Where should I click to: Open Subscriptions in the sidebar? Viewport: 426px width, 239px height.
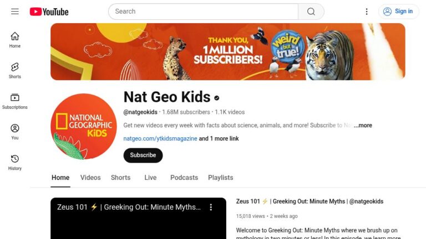pyautogui.click(x=15, y=101)
